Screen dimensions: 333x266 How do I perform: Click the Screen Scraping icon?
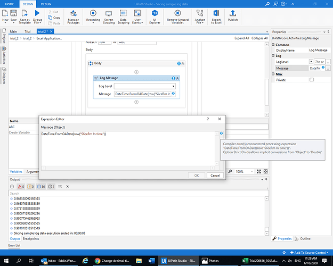pyautogui.click(x=109, y=14)
